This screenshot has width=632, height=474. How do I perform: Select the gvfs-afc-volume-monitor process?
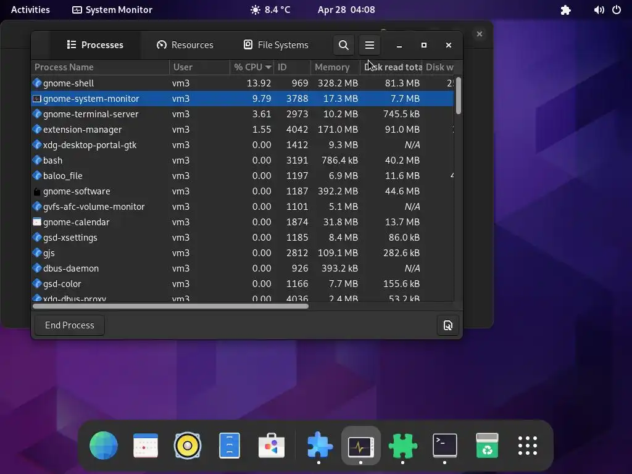(x=243, y=207)
